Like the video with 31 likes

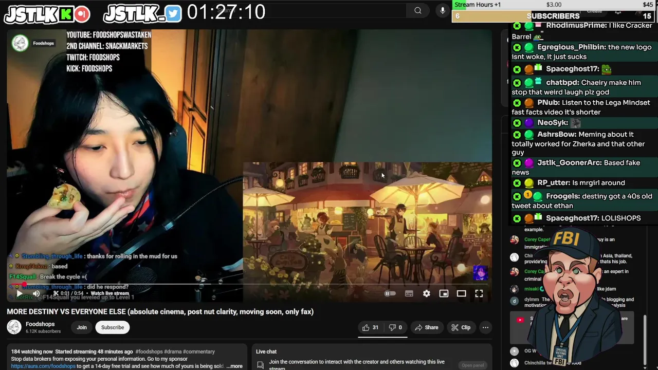tap(370, 327)
